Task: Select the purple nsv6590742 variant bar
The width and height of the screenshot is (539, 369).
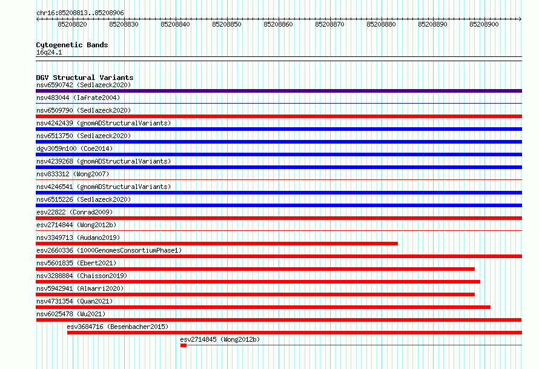Action: tap(279, 91)
